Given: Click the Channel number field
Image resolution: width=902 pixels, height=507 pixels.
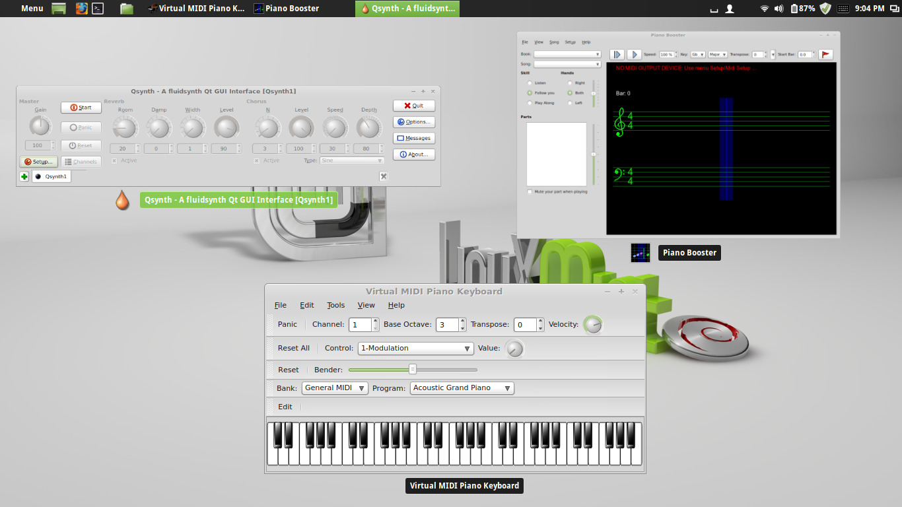Looking at the screenshot, I should 361,325.
